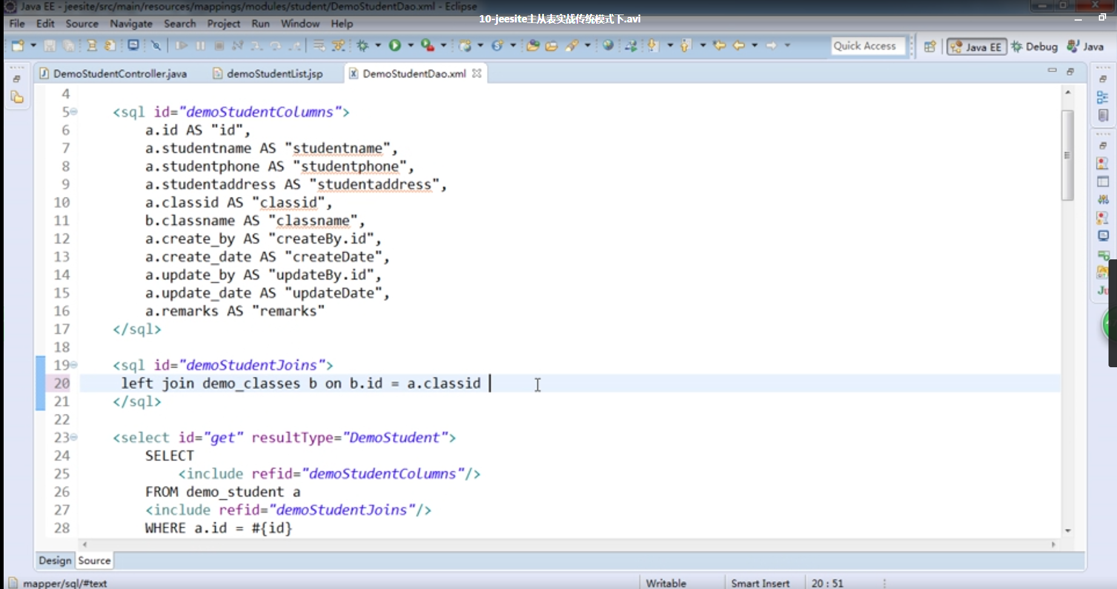Click the scroll down arrow of editor
This screenshot has width=1117, height=589.
(1068, 530)
